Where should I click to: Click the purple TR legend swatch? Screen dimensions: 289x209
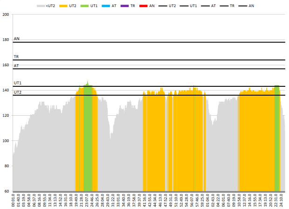coord(125,6)
